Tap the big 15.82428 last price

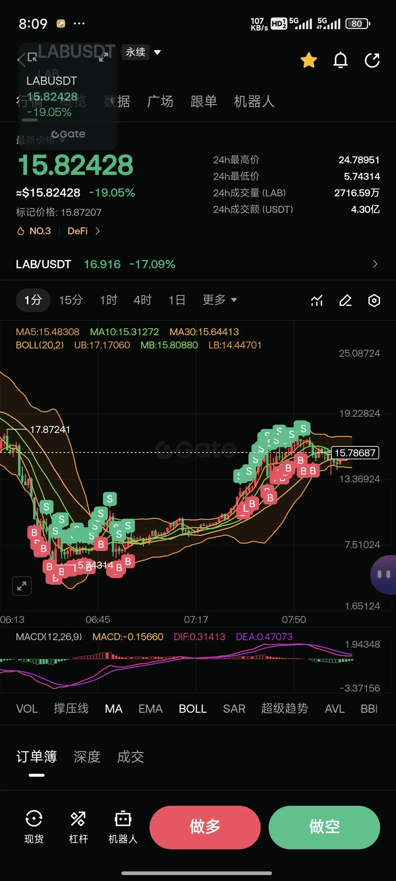click(x=75, y=165)
